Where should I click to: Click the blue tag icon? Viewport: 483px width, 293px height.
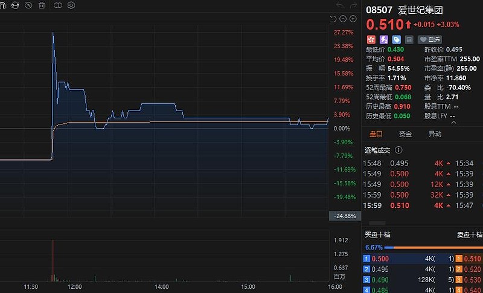[397, 39]
